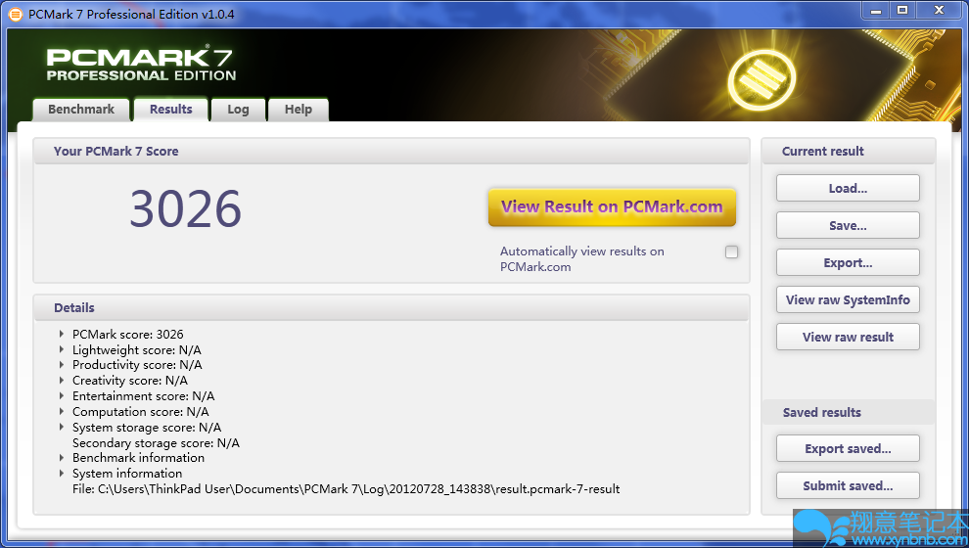The image size is (969, 548).
Task: Expand the PCMark score: 3026 details
Action: [x=62, y=334]
